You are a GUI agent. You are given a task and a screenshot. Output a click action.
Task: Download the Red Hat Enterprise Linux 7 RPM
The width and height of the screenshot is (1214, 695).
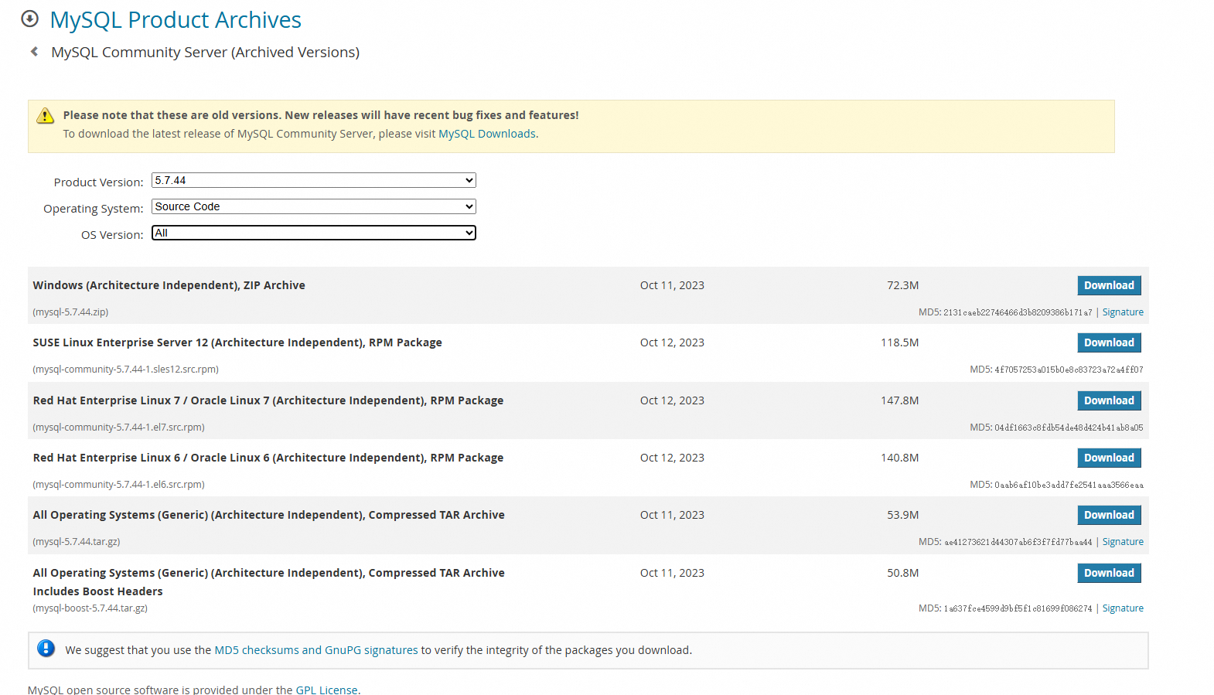pos(1109,400)
